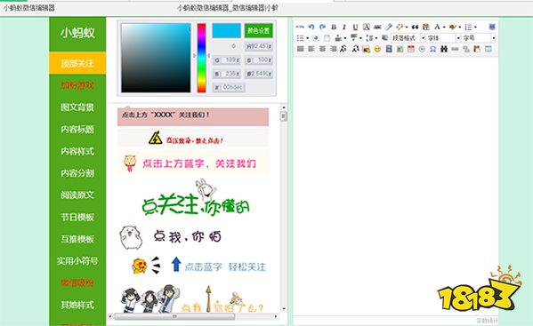The width and height of the screenshot is (533, 326).
Task: Open the 段落格式 paragraph format dropdown
Action: 408,38
